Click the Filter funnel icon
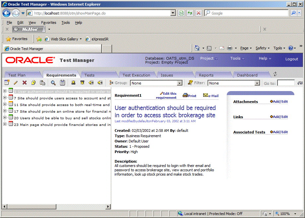 (x=190, y=82)
